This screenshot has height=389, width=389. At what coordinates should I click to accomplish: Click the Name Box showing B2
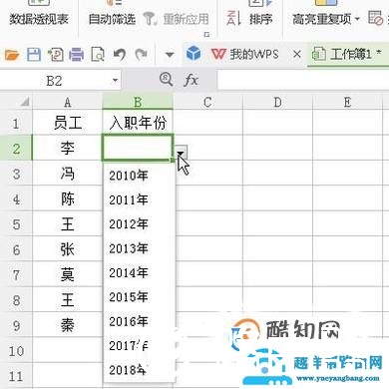coord(54,81)
